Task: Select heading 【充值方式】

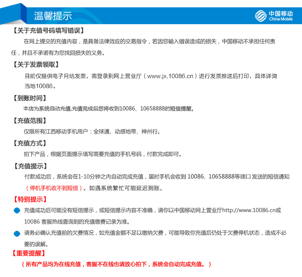Action: click(30, 143)
